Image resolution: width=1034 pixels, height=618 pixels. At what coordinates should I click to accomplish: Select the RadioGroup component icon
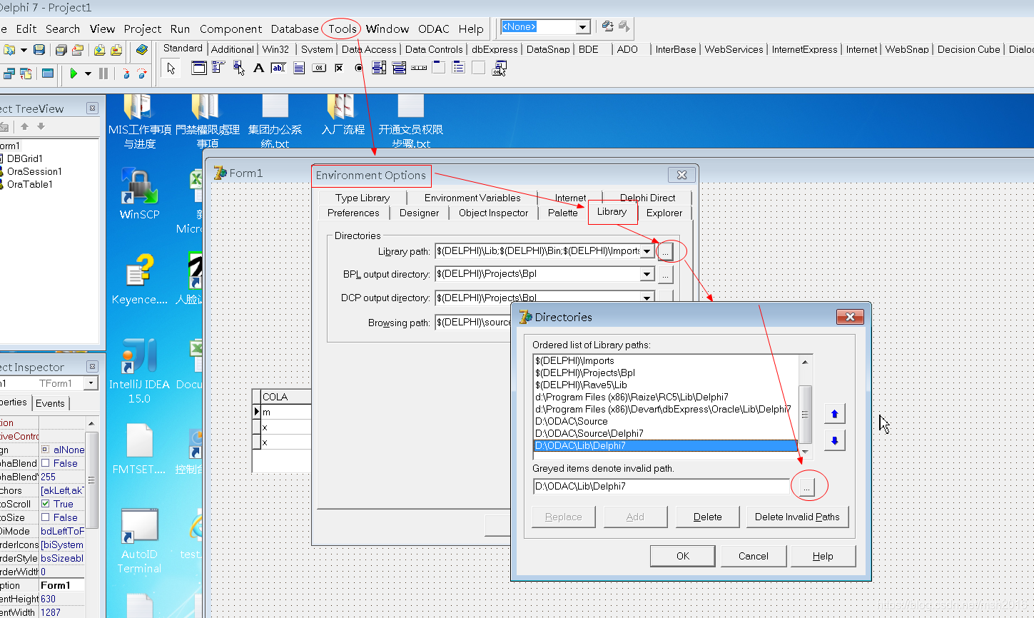click(459, 68)
